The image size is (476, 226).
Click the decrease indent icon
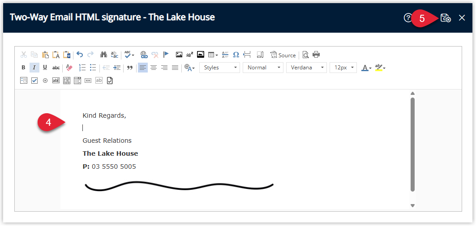pyautogui.click(x=106, y=68)
